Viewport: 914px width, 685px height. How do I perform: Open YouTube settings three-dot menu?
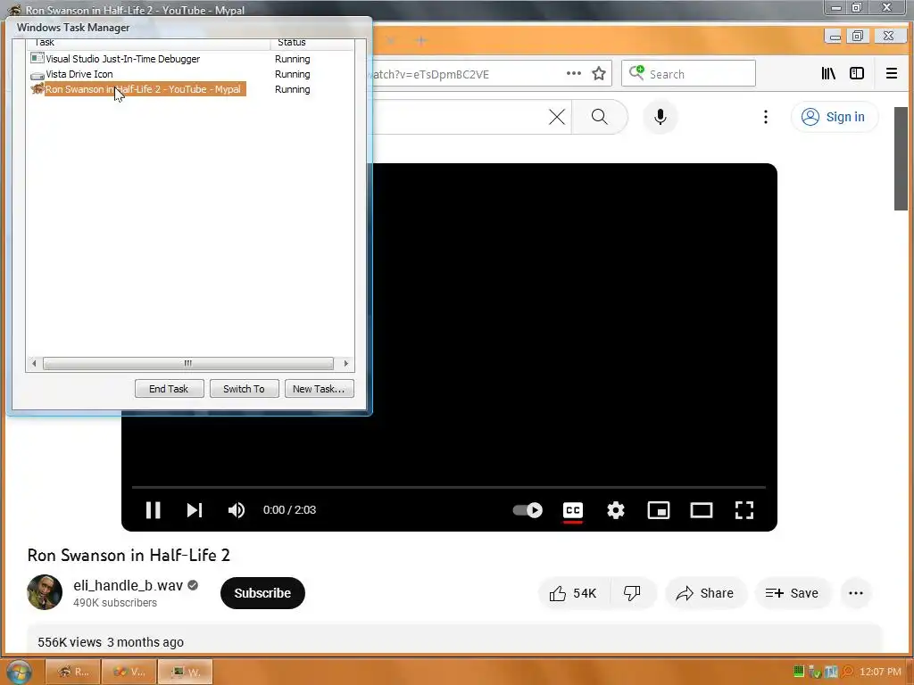pos(765,117)
